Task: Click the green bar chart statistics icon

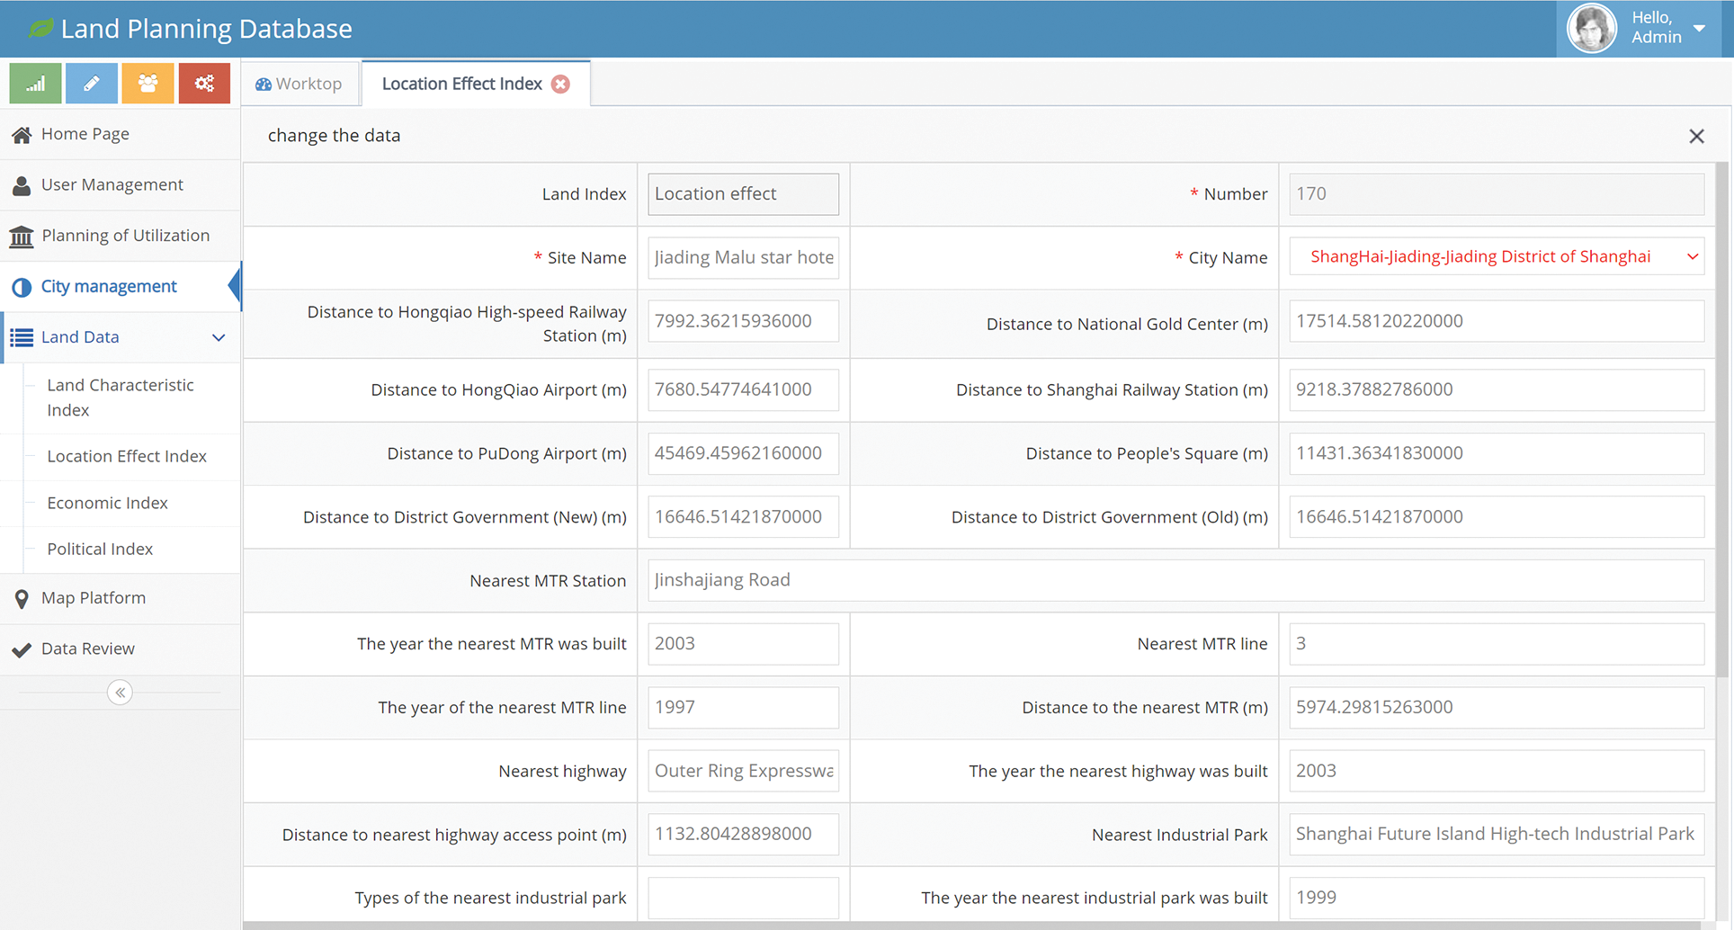Action: click(35, 84)
